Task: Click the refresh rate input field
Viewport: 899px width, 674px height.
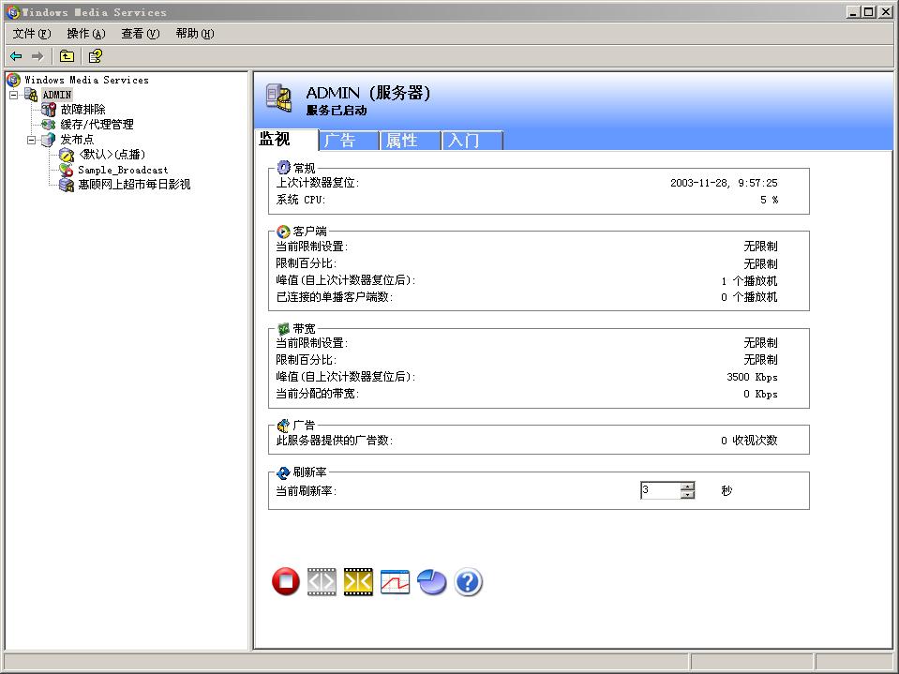Action: 661,490
